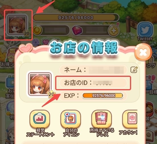Screen dimensions: 157x144
Task: Tap the gold coin currency icon
Action: (x=37, y=30)
